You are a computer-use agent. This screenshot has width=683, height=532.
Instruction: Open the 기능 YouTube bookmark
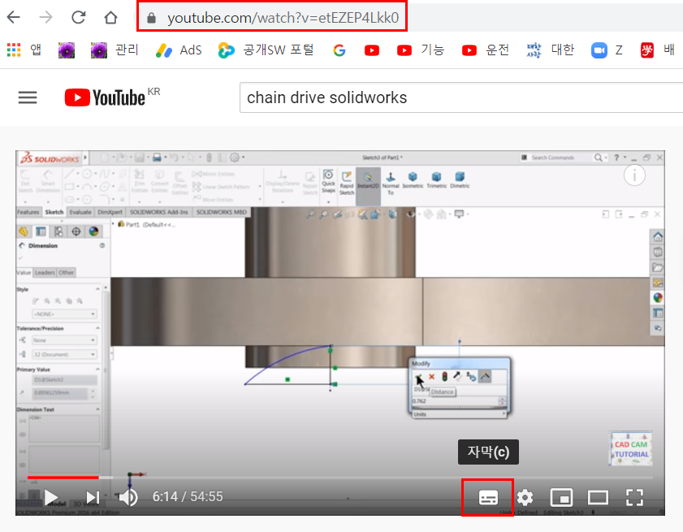point(421,50)
